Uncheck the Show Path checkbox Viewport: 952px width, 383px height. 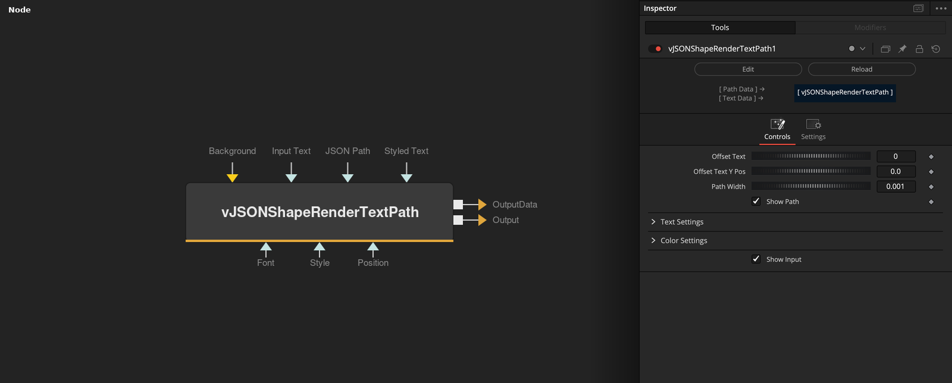[x=756, y=201]
